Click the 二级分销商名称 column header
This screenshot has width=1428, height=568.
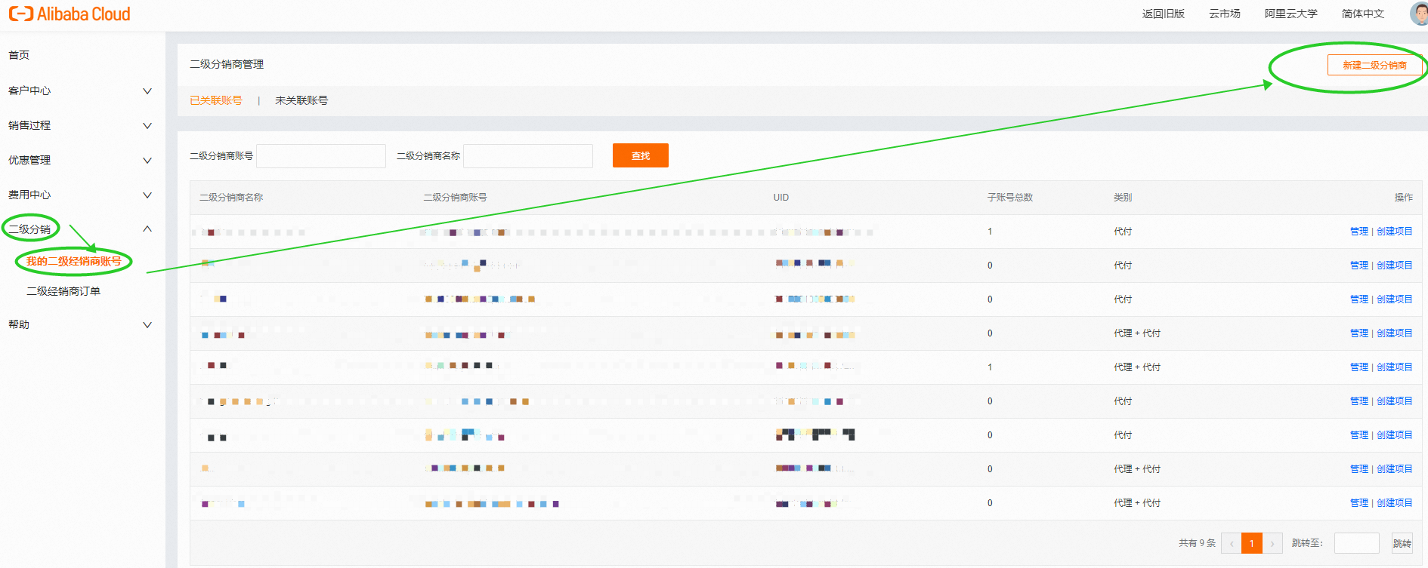pos(231,198)
